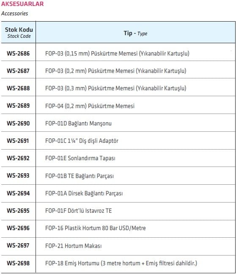The image size is (236, 275).
Task: Click stock code WS-2689
Action: (18, 106)
